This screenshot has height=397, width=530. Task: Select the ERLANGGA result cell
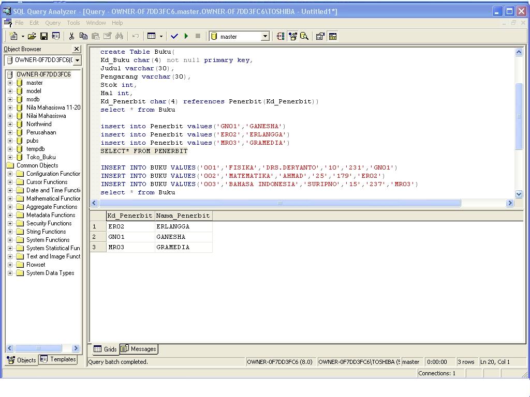coord(183,226)
